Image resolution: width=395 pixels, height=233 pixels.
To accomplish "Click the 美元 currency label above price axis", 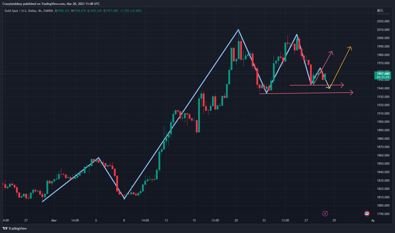I will (x=380, y=11).
